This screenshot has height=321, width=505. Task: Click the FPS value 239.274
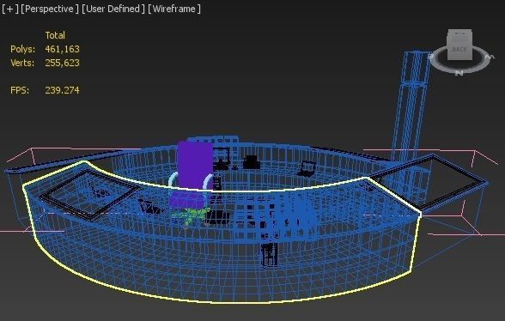click(x=62, y=90)
